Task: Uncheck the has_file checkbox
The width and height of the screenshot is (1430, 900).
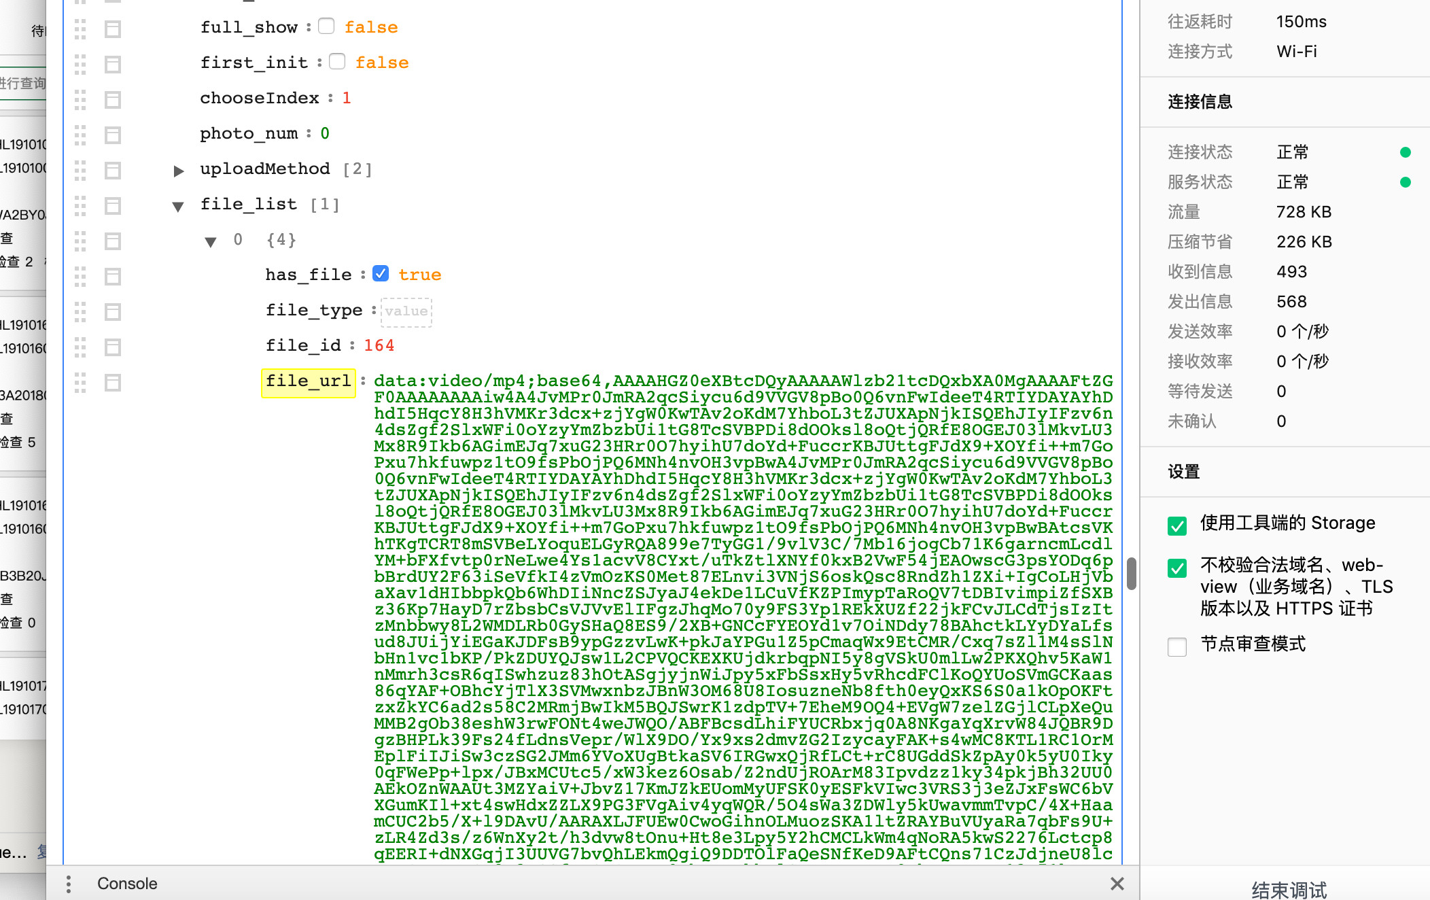Action: pos(381,274)
